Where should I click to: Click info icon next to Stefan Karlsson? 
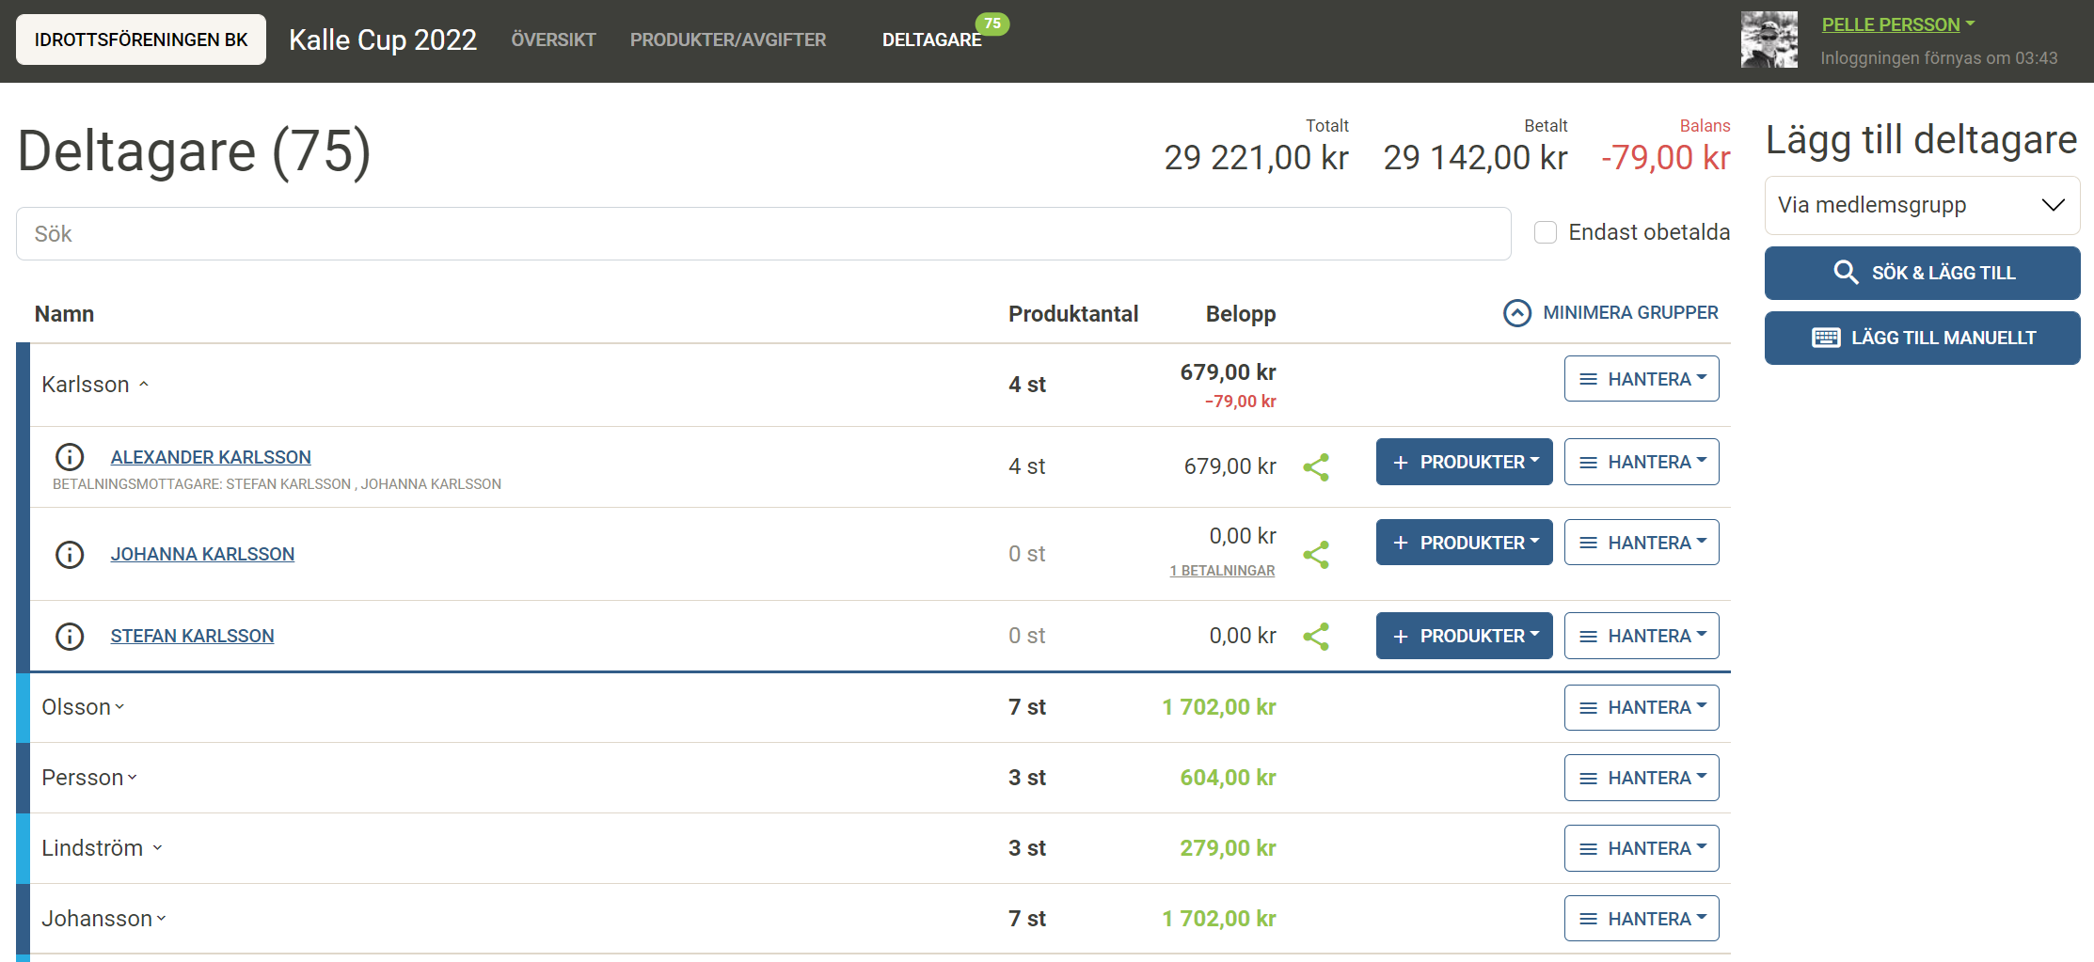(70, 637)
